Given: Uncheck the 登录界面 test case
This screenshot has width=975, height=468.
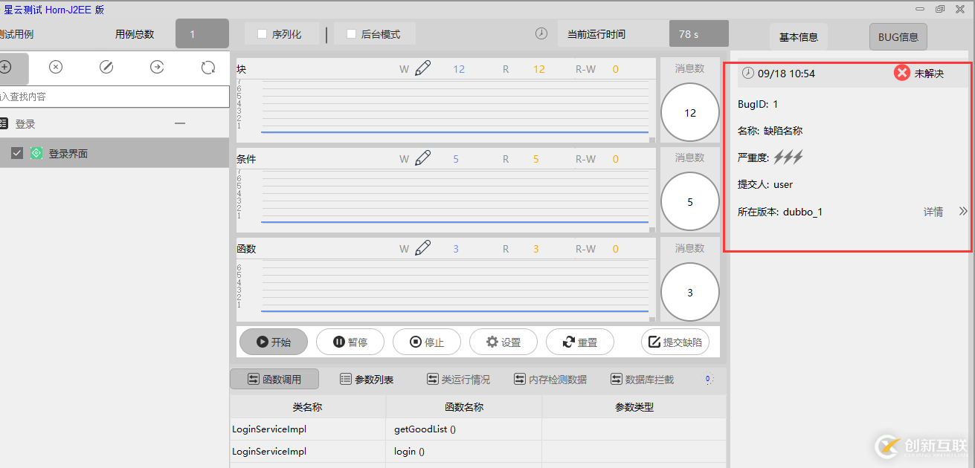Looking at the screenshot, I should [17, 152].
